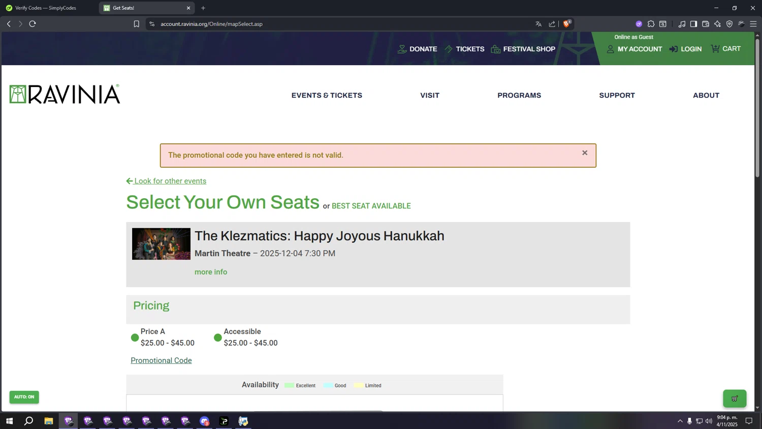
Task: Click the Good availability swatch
Action: [x=328, y=385]
